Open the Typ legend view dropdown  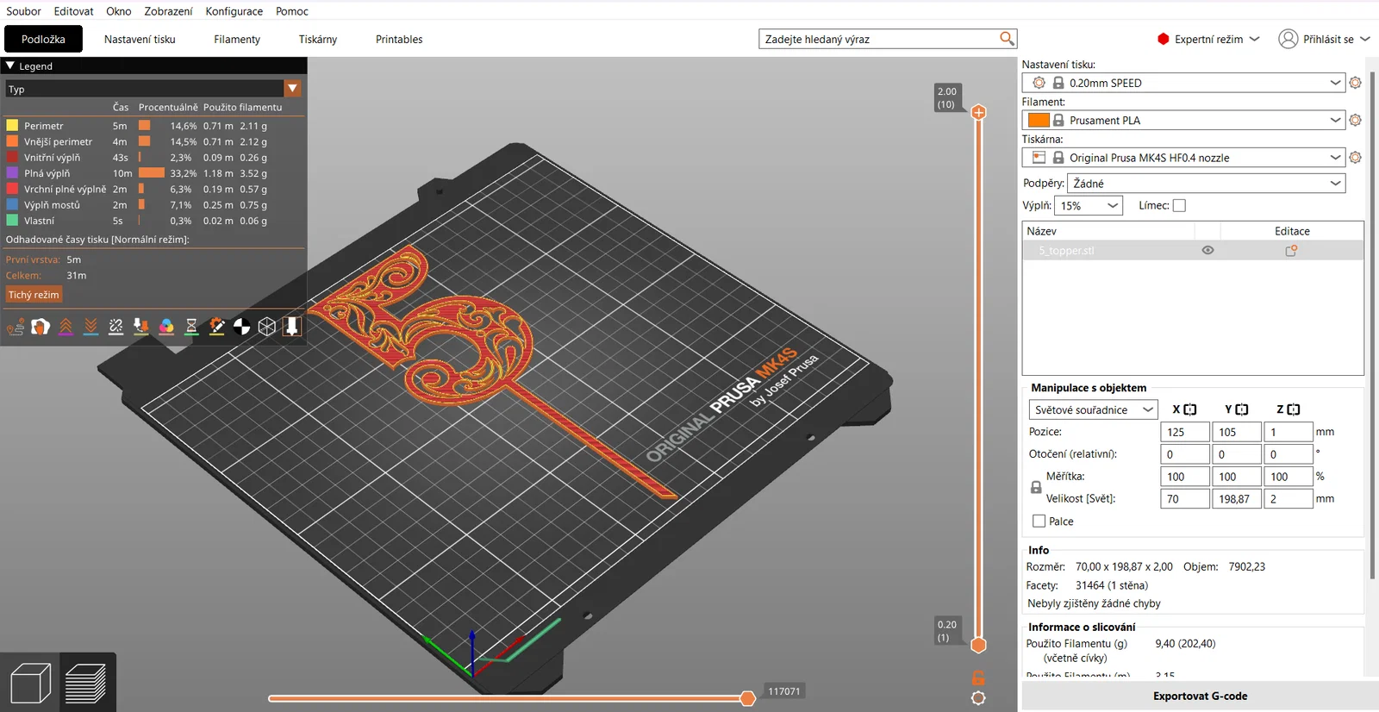(x=153, y=89)
